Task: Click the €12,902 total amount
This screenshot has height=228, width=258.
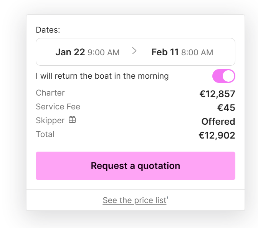Action: pyautogui.click(x=217, y=135)
